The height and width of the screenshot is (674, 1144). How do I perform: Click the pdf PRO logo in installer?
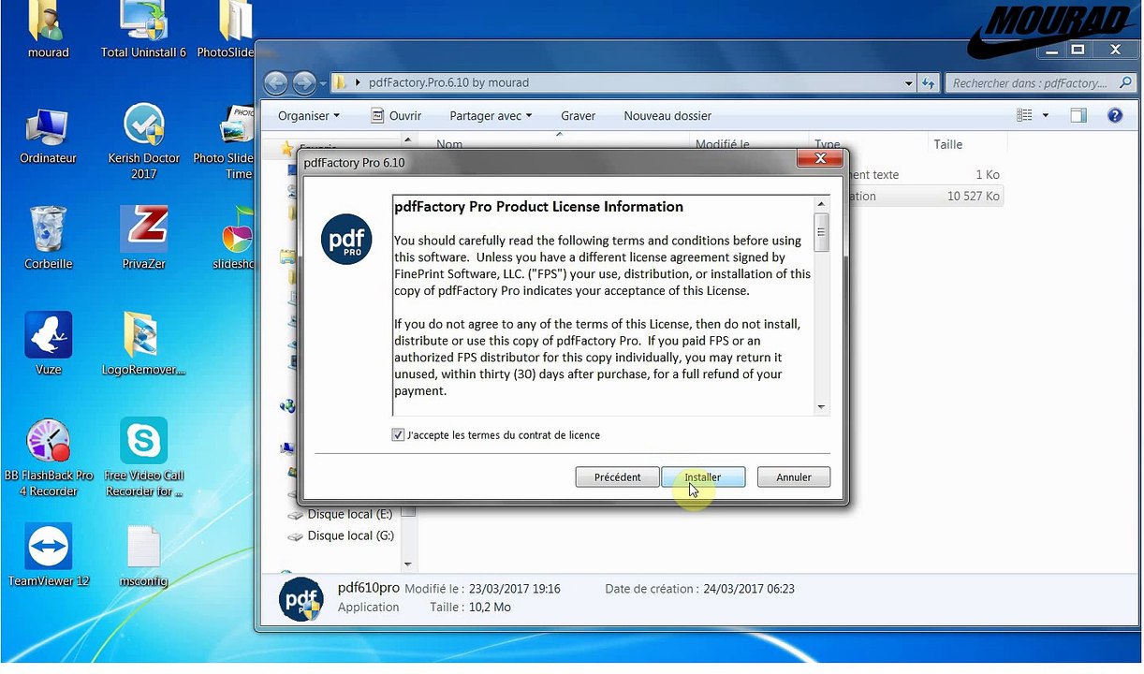tap(346, 240)
